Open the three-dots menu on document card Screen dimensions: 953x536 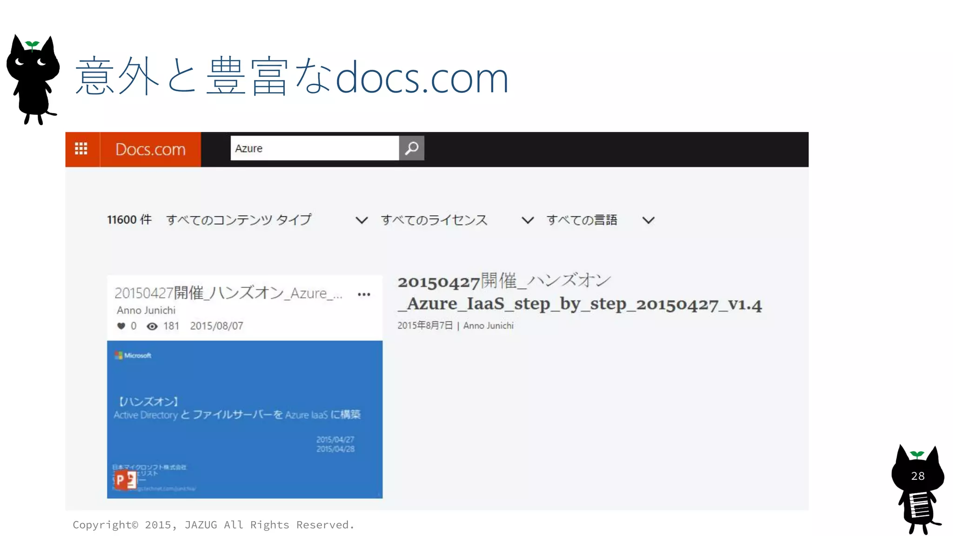tap(364, 294)
